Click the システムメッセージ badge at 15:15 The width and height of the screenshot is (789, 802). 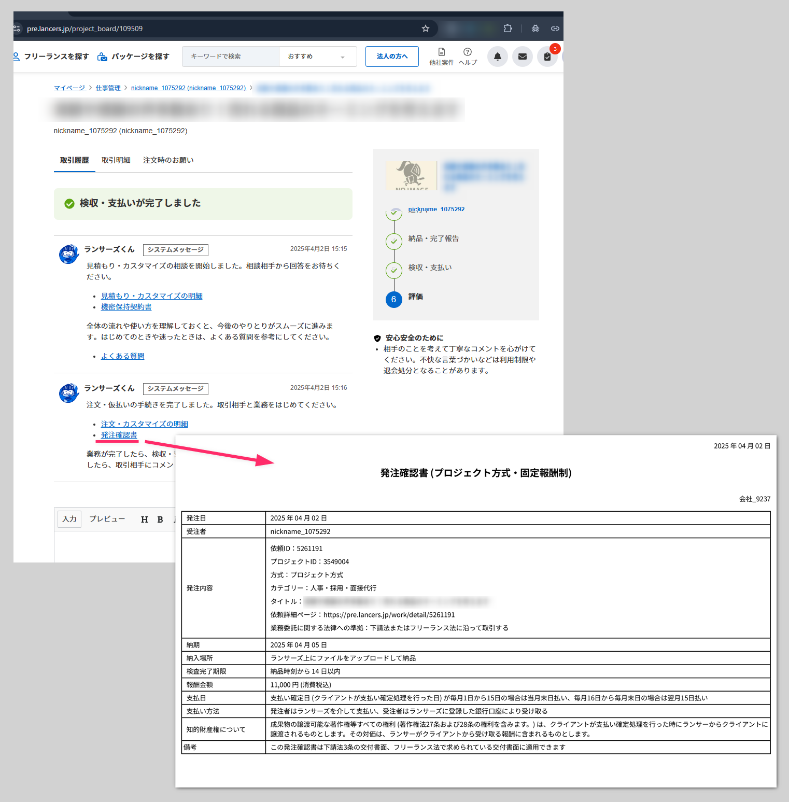pyautogui.click(x=176, y=250)
